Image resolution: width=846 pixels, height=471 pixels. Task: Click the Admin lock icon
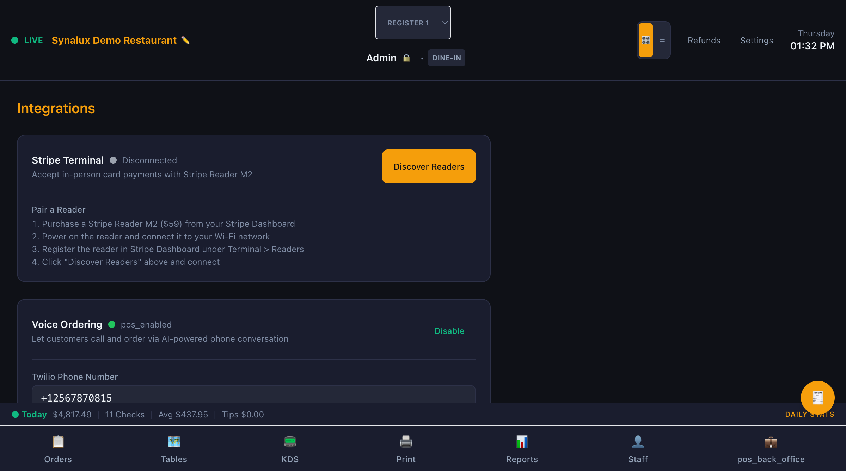406,58
